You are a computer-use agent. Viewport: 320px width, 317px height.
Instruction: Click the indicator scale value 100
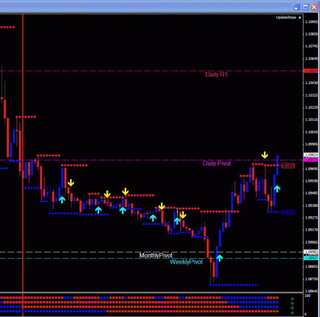coord(307,296)
